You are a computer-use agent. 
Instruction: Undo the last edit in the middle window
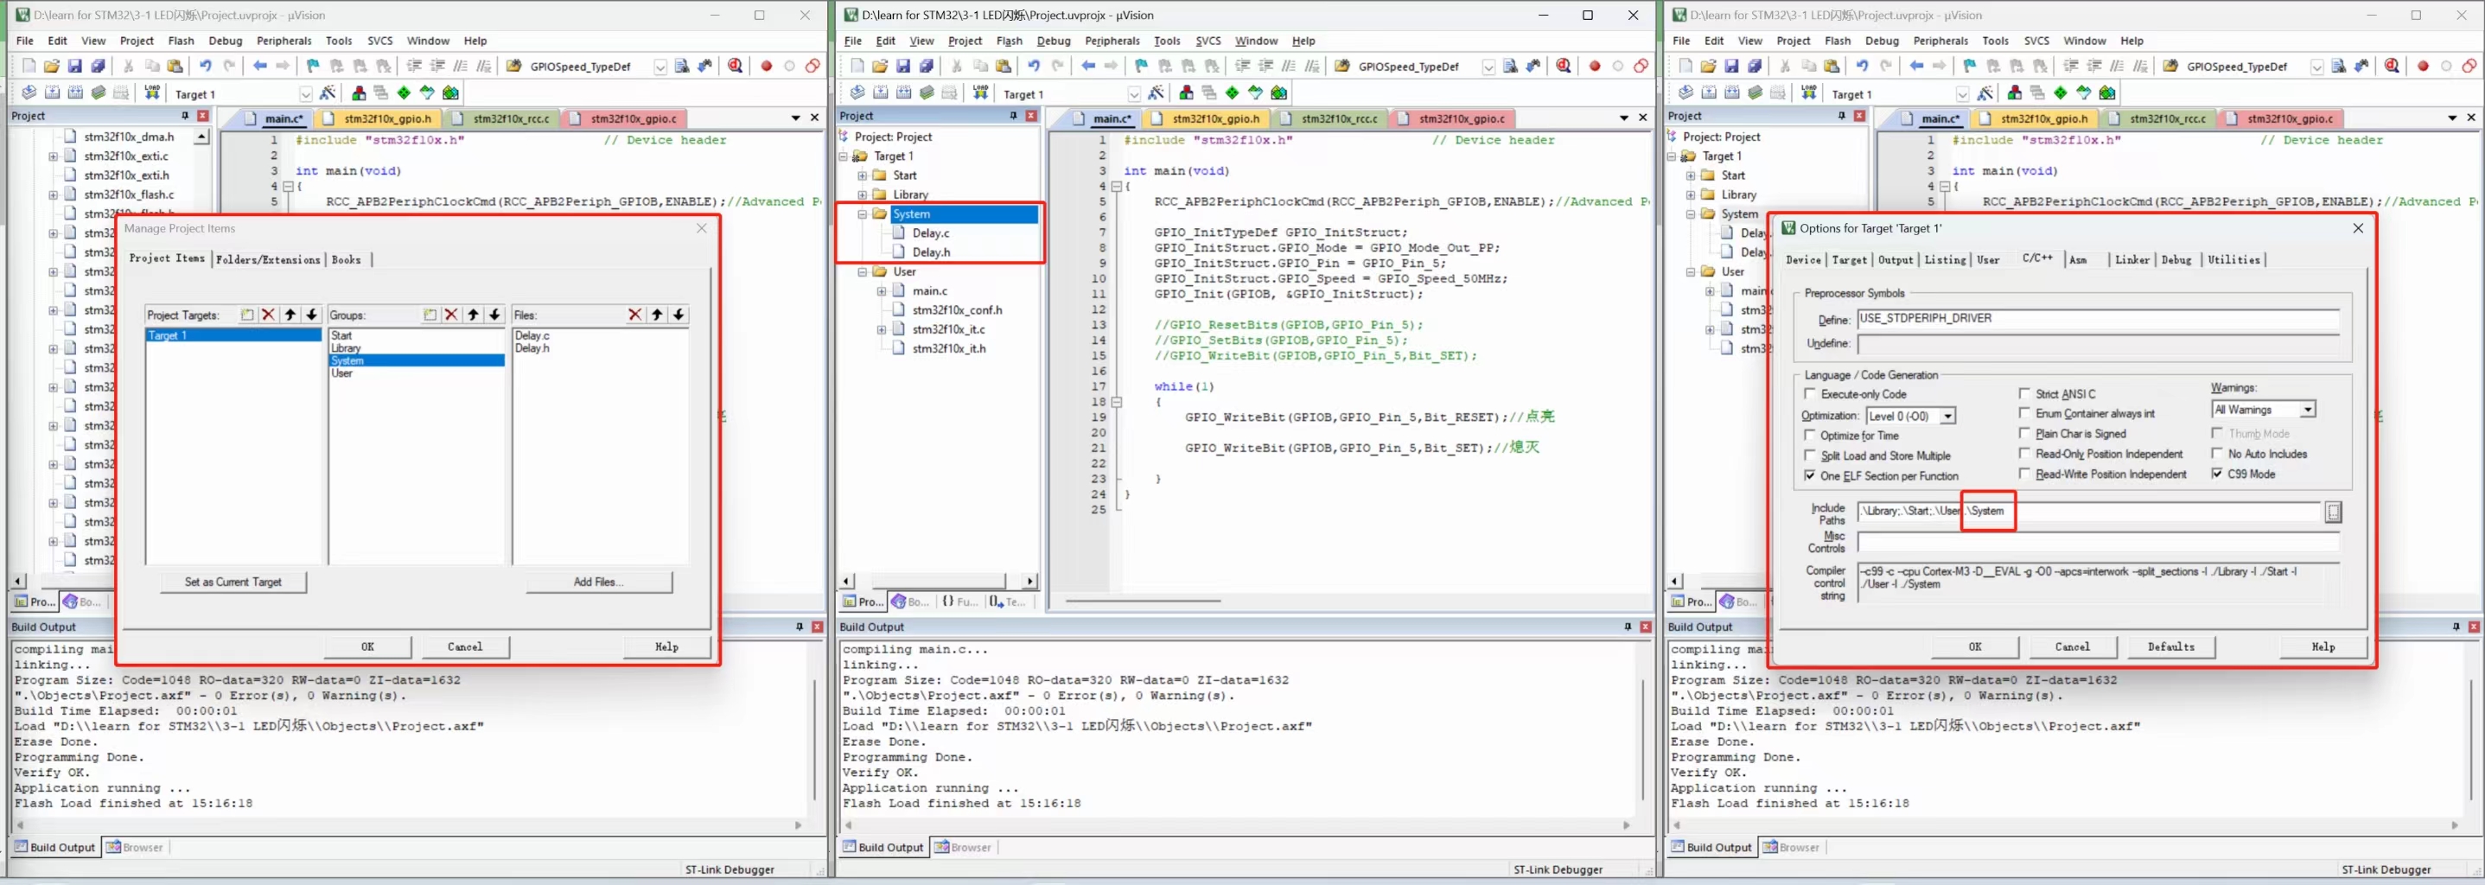[1034, 66]
